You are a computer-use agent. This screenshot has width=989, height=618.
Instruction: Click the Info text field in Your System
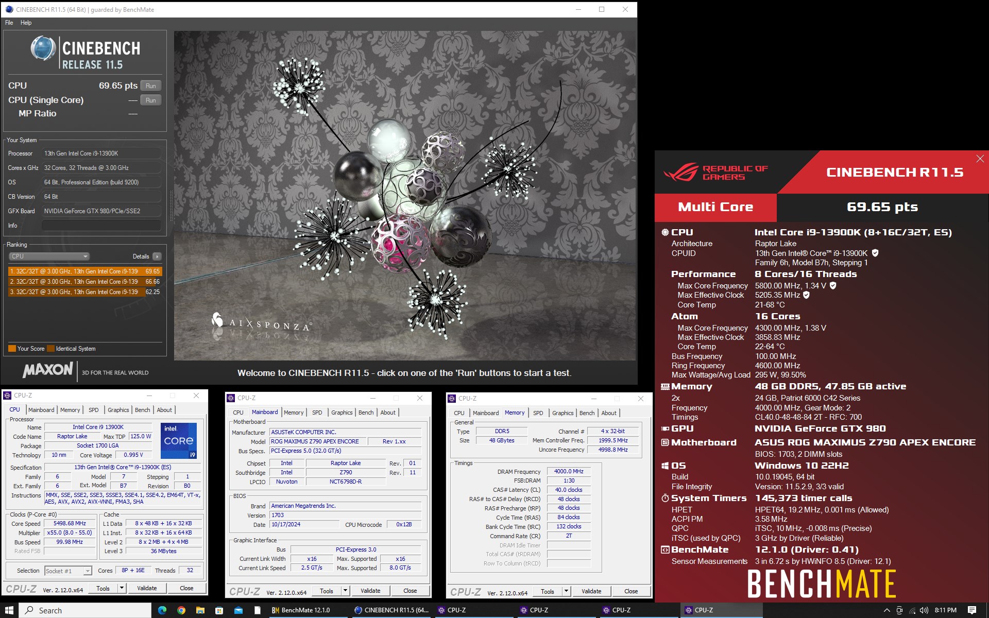[101, 226]
